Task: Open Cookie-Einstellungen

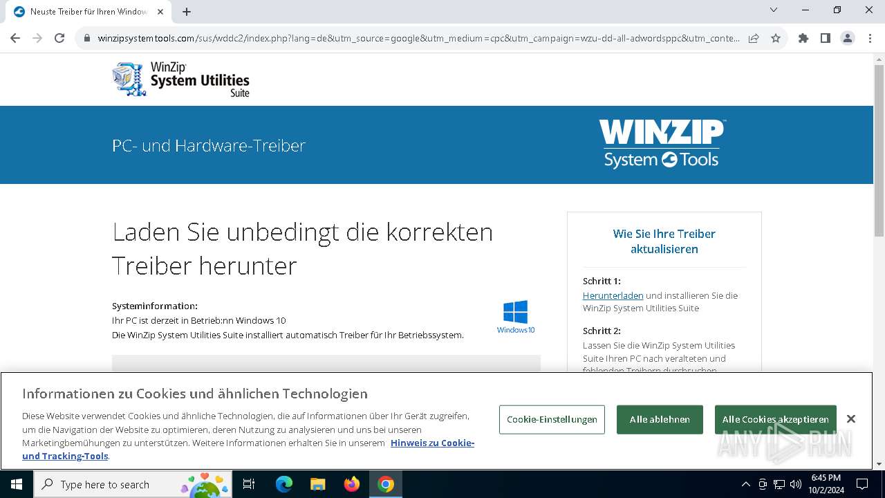Action: (x=552, y=420)
